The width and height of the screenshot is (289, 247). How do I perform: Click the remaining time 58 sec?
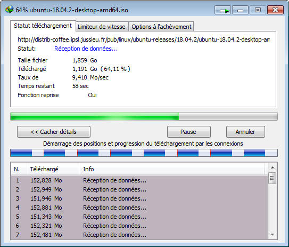point(80,86)
